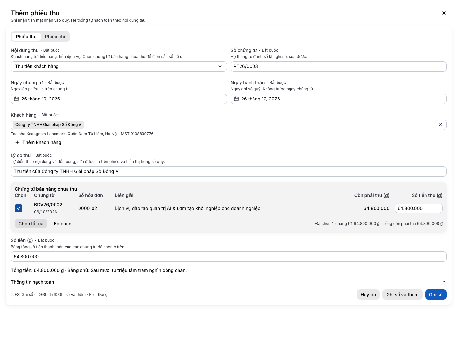Click Chọn tất cả button
The image size is (457, 337).
pos(31,224)
